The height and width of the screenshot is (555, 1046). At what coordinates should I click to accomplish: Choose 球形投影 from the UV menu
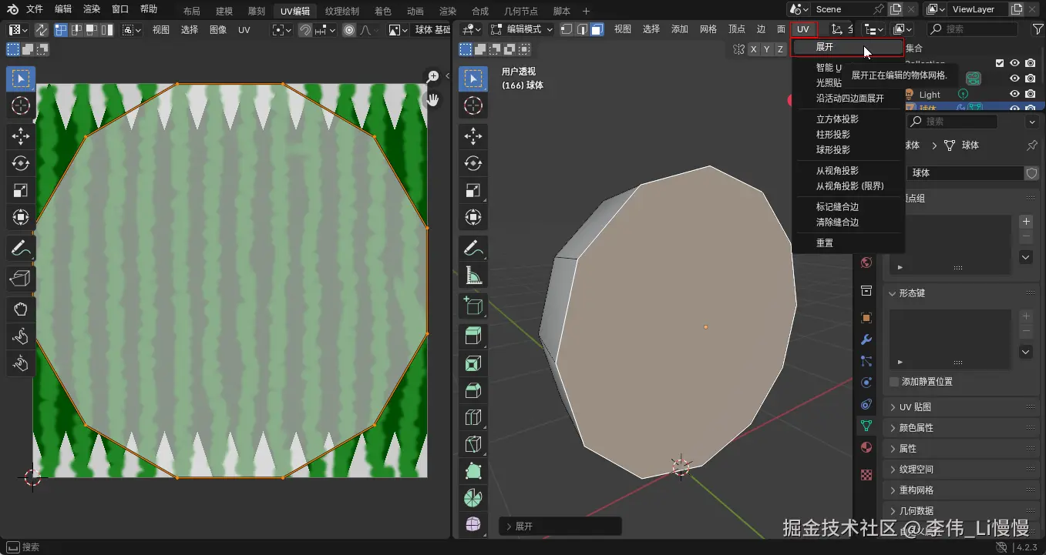tap(833, 150)
